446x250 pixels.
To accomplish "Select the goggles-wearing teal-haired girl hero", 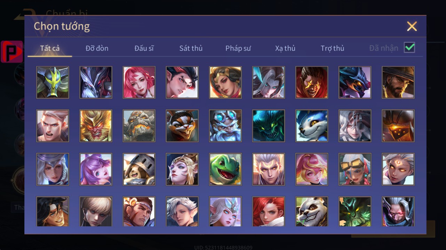I will (355, 169).
